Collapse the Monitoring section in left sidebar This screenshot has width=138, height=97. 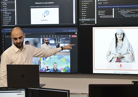(x=2, y=4)
